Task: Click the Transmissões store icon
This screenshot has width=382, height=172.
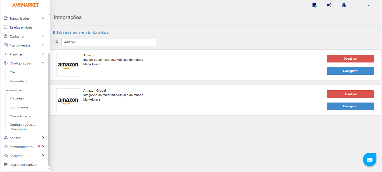Action: (x=6, y=18)
